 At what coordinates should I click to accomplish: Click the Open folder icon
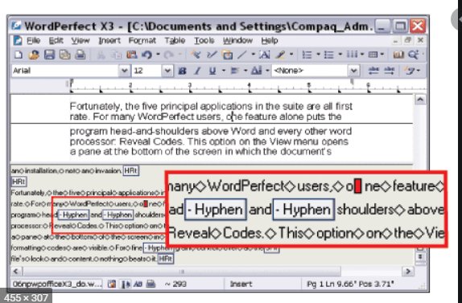(34, 55)
